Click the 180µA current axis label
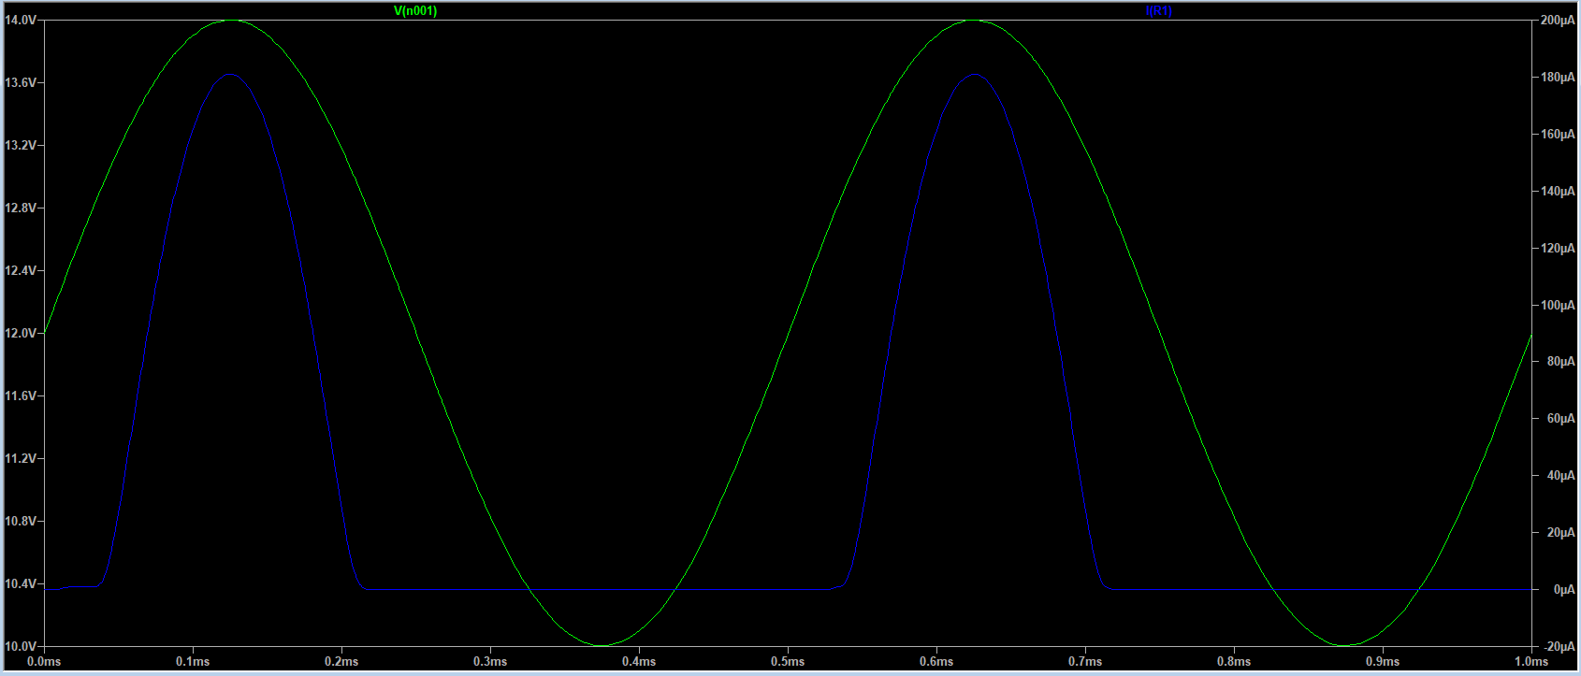The image size is (1581, 676). tap(1558, 78)
